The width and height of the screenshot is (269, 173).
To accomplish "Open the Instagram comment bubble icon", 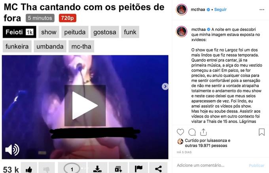I will point(192,132).
